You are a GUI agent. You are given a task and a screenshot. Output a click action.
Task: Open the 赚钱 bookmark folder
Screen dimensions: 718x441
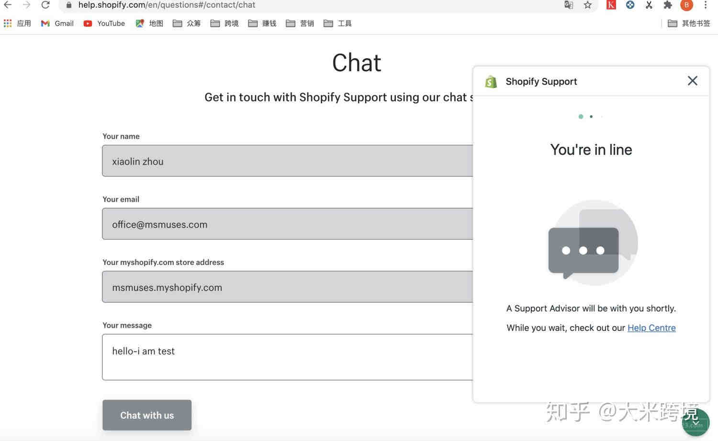[x=262, y=23]
